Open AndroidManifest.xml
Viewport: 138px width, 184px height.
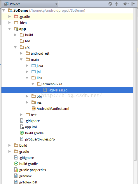coord(53,109)
